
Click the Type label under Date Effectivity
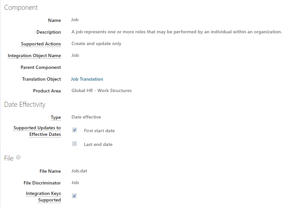(56, 117)
